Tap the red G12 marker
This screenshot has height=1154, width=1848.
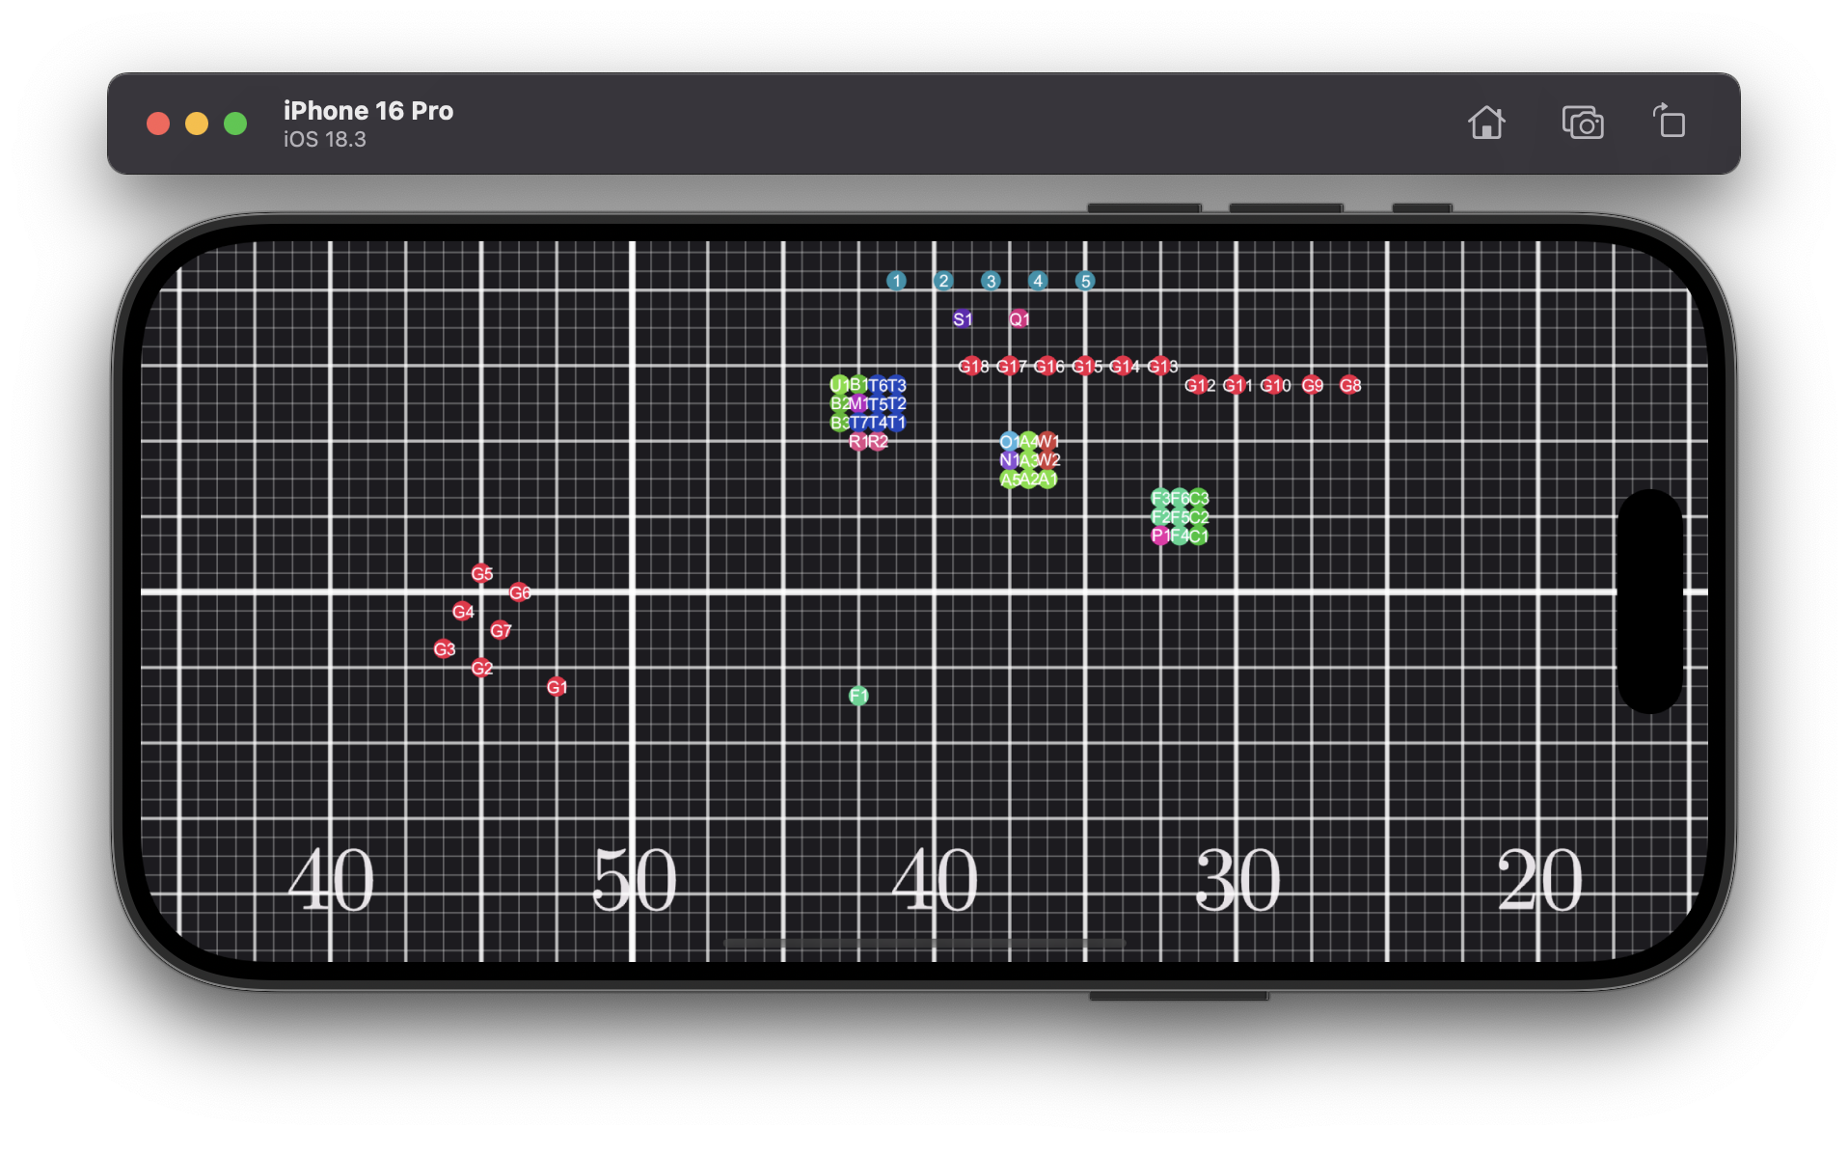pos(1199,385)
